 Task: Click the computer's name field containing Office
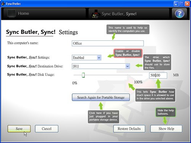click(x=108, y=43)
